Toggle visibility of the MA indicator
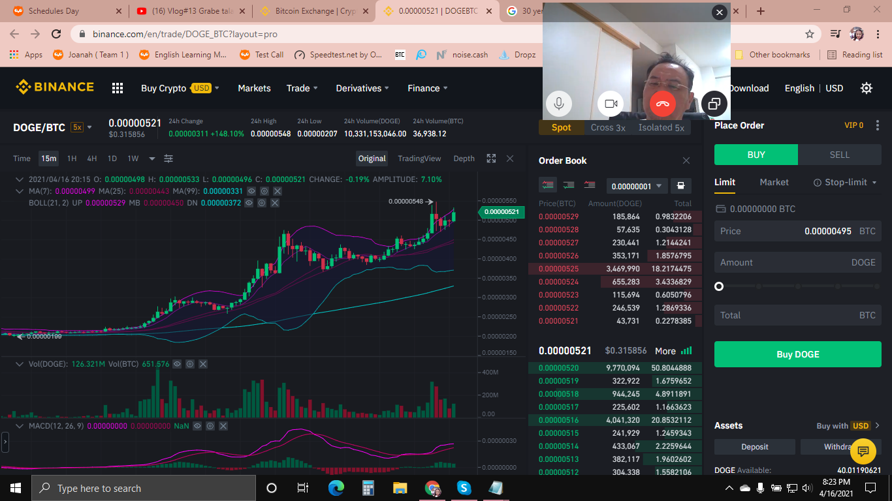 tap(251, 191)
